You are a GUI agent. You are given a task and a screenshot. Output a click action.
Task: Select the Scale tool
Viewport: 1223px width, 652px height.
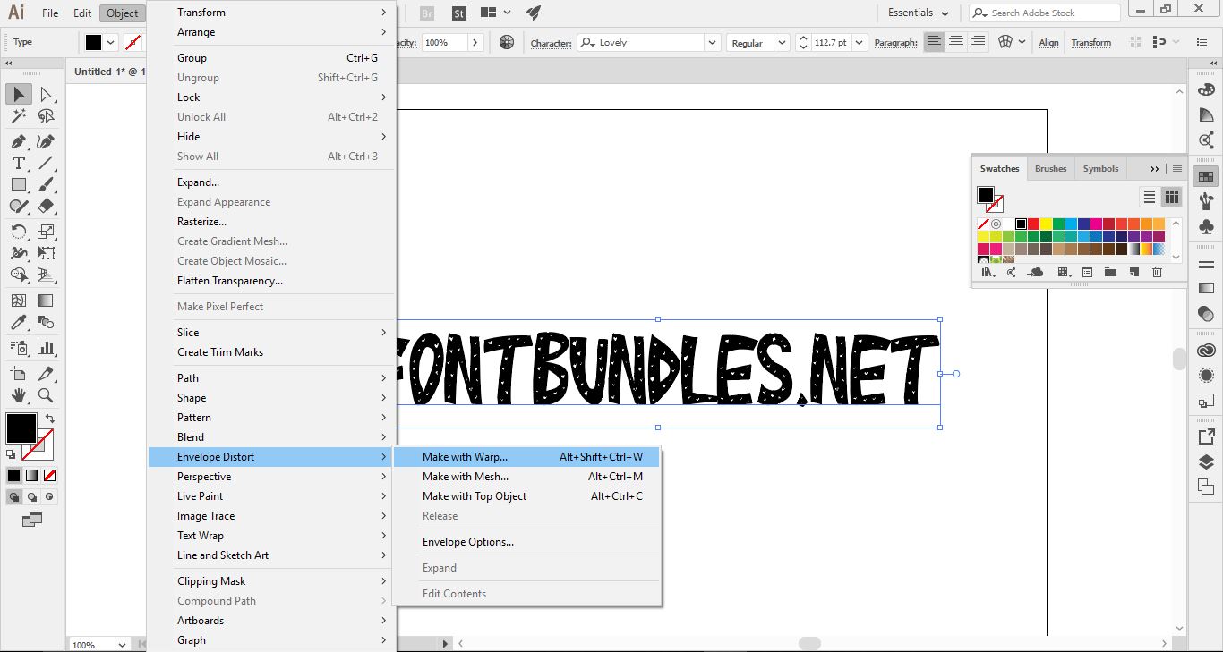(46, 232)
